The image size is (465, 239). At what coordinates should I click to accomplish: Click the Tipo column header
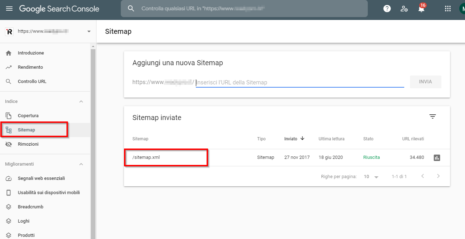coord(261,139)
